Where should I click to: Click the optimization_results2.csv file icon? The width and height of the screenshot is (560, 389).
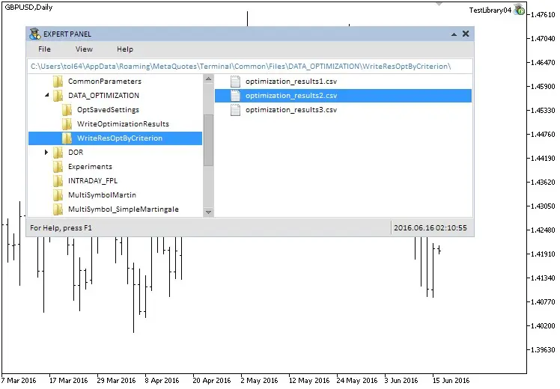point(235,96)
